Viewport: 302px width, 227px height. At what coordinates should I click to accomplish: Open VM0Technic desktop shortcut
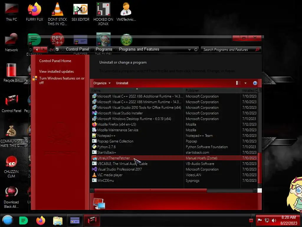point(126,12)
